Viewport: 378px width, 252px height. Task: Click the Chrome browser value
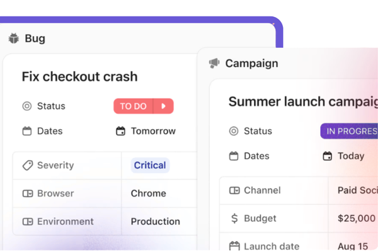(x=149, y=193)
